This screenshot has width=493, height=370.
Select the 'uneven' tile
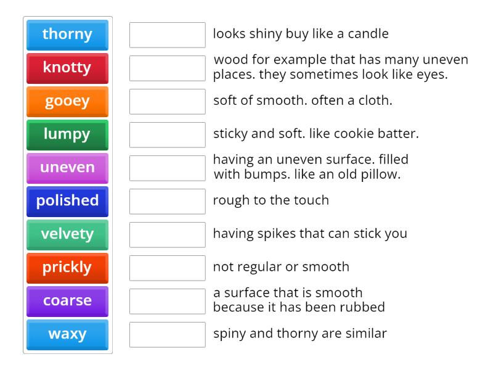pyautogui.click(x=67, y=168)
